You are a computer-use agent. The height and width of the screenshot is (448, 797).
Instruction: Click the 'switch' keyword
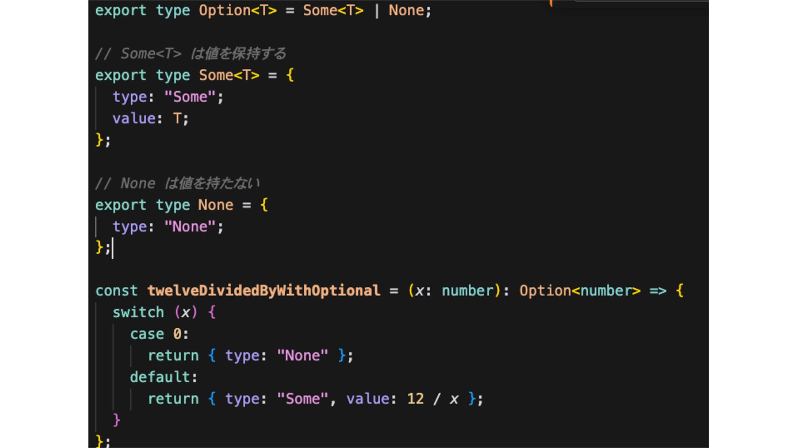(x=138, y=312)
